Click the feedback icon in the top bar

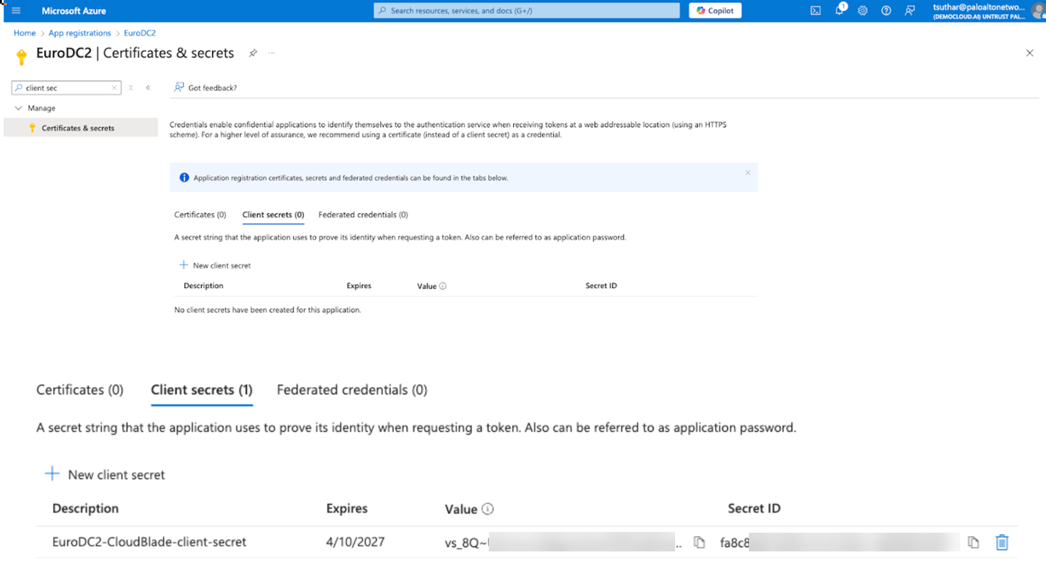pyautogui.click(x=909, y=10)
